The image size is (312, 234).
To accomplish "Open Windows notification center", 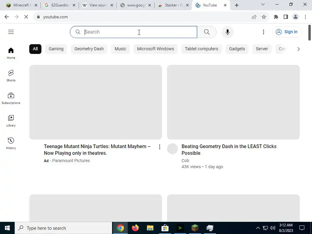I will (302, 228).
